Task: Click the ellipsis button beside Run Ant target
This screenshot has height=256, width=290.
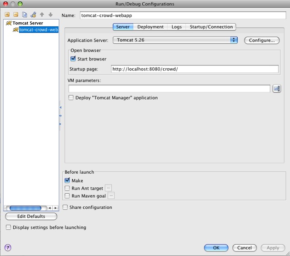Action: [x=108, y=188]
